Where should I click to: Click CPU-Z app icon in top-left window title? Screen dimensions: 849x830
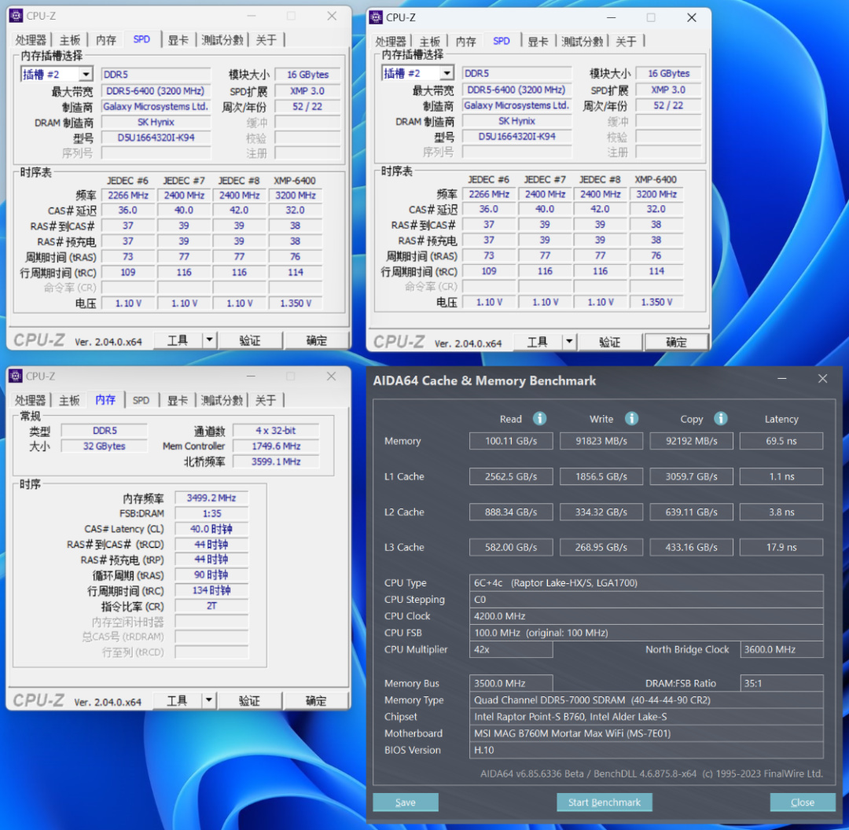click(17, 16)
